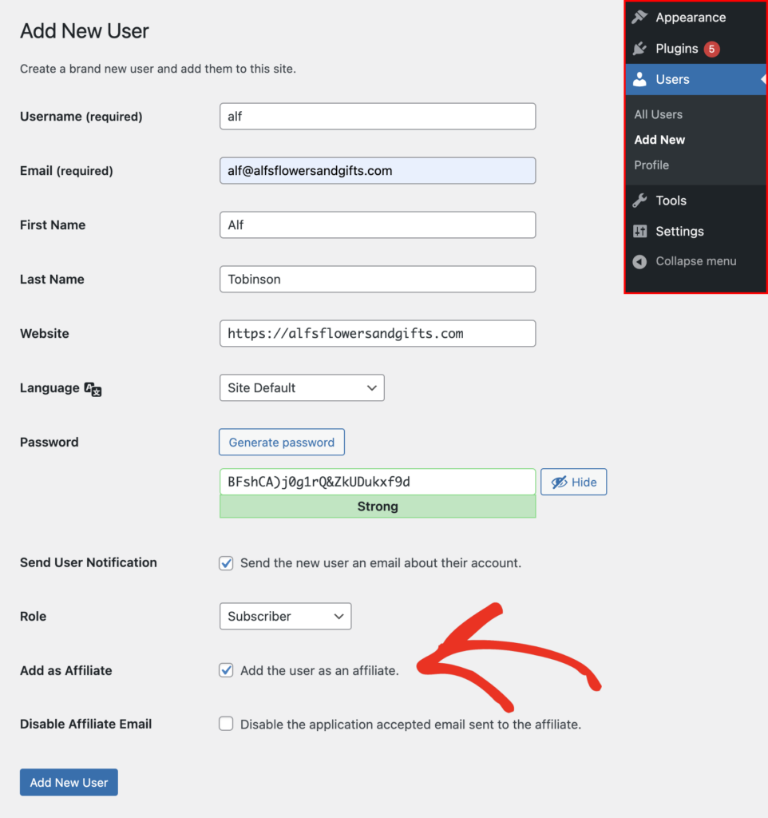Click into the Last Name field
This screenshot has width=768, height=818.
[x=378, y=279]
